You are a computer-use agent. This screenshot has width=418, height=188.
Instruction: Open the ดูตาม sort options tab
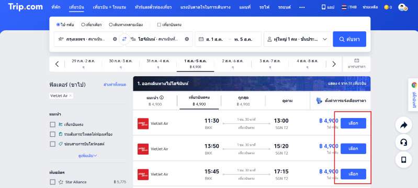(x=287, y=101)
